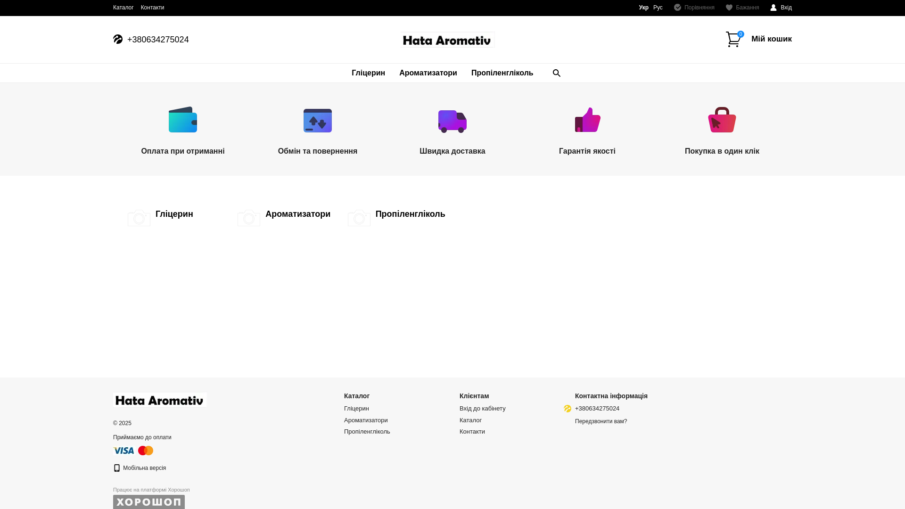Image resolution: width=905 pixels, height=509 pixels.
Task: Click Гарантія якості text
Action: 587,151
